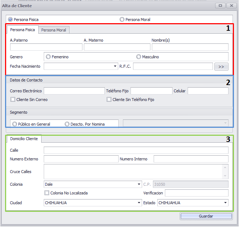Open the Domicilio Cliente tab
The width and height of the screenshot is (239, 227).
point(24,139)
